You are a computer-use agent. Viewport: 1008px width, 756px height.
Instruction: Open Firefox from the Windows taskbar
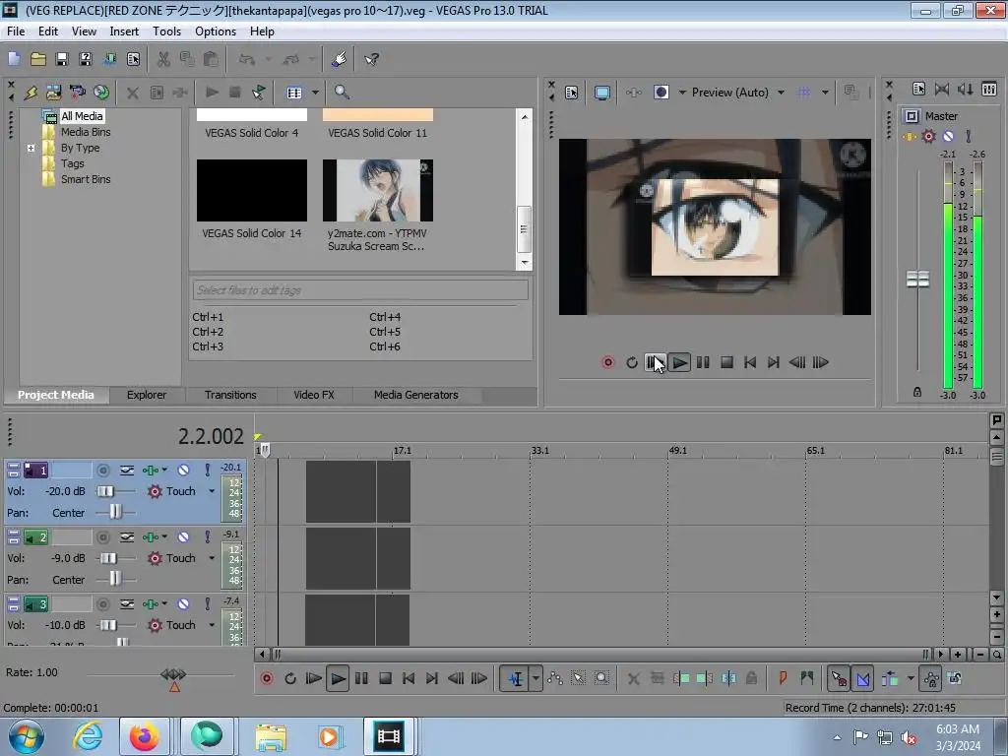click(x=144, y=736)
